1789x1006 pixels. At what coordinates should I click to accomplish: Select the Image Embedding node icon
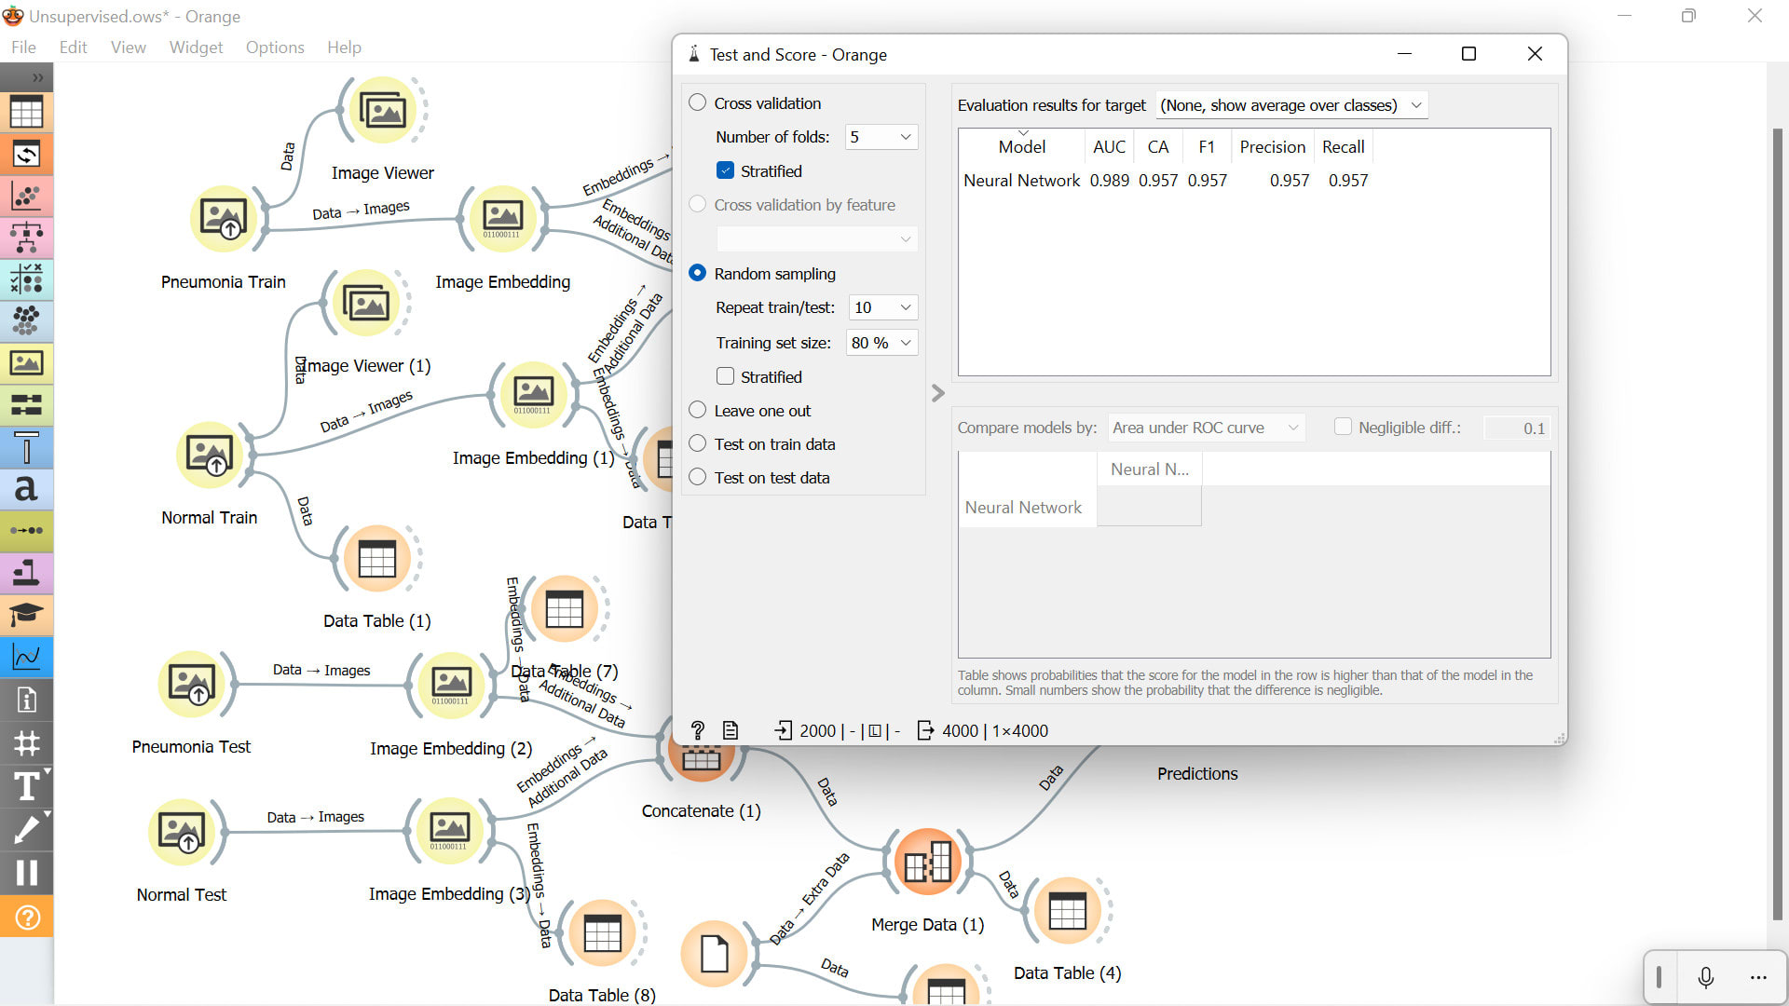pyautogui.click(x=502, y=219)
